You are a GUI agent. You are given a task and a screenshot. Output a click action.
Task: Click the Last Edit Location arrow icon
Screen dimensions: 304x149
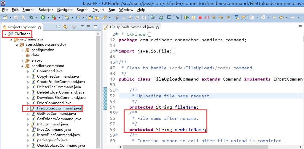(x=274, y=17)
